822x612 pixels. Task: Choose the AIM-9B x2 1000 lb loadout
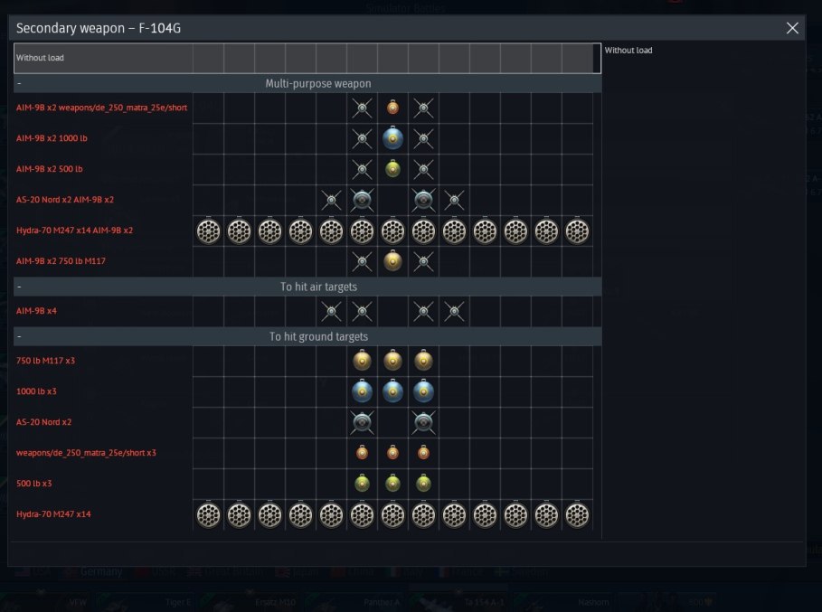pos(307,138)
